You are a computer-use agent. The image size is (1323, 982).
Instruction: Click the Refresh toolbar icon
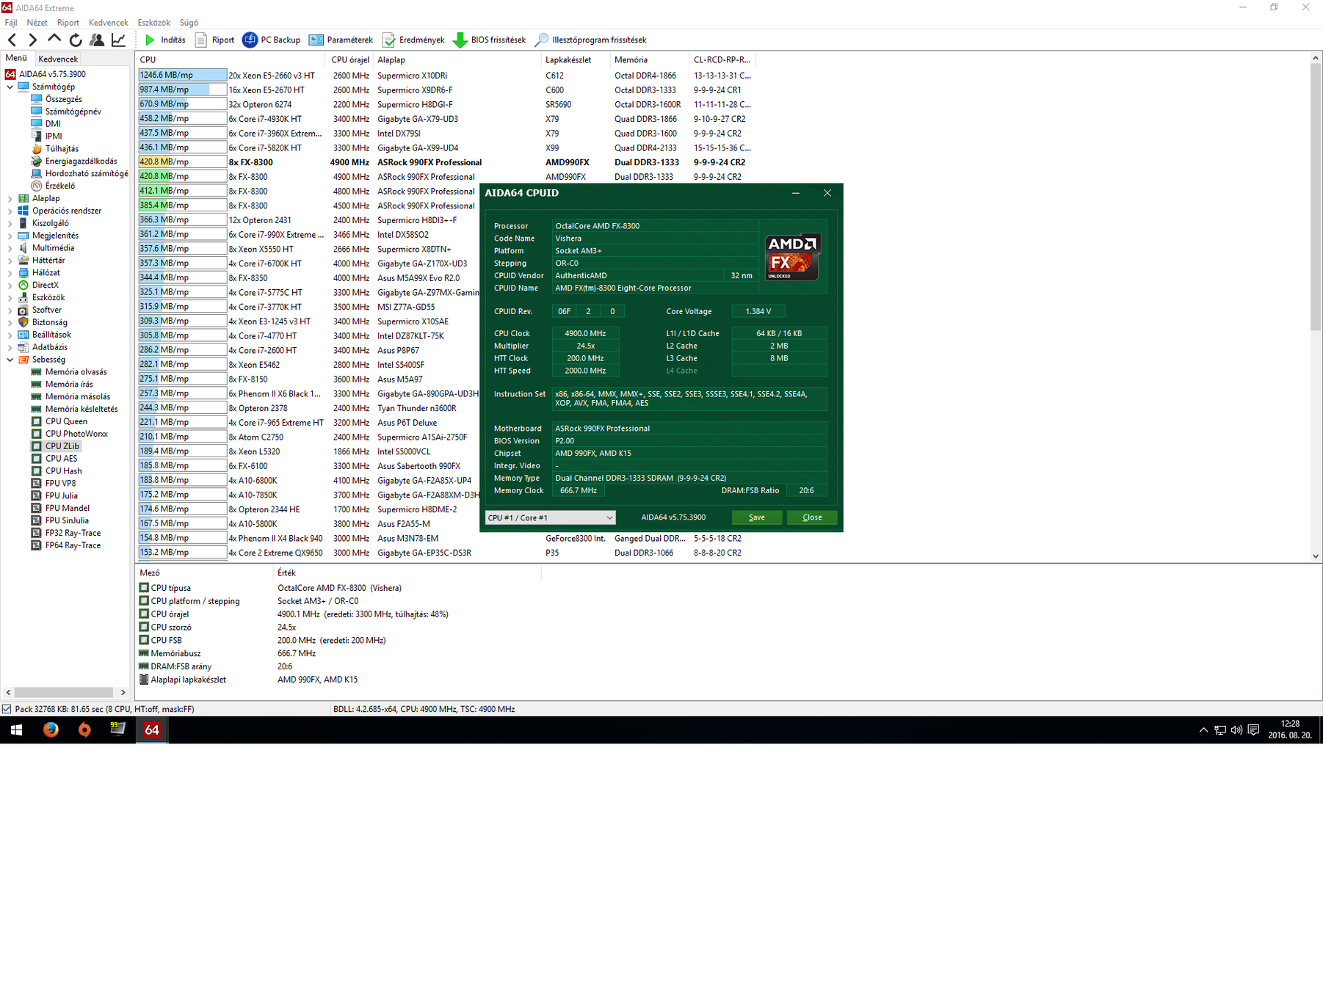click(x=75, y=40)
